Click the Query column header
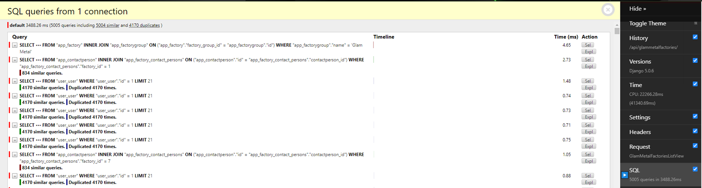 [x=19, y=37]
